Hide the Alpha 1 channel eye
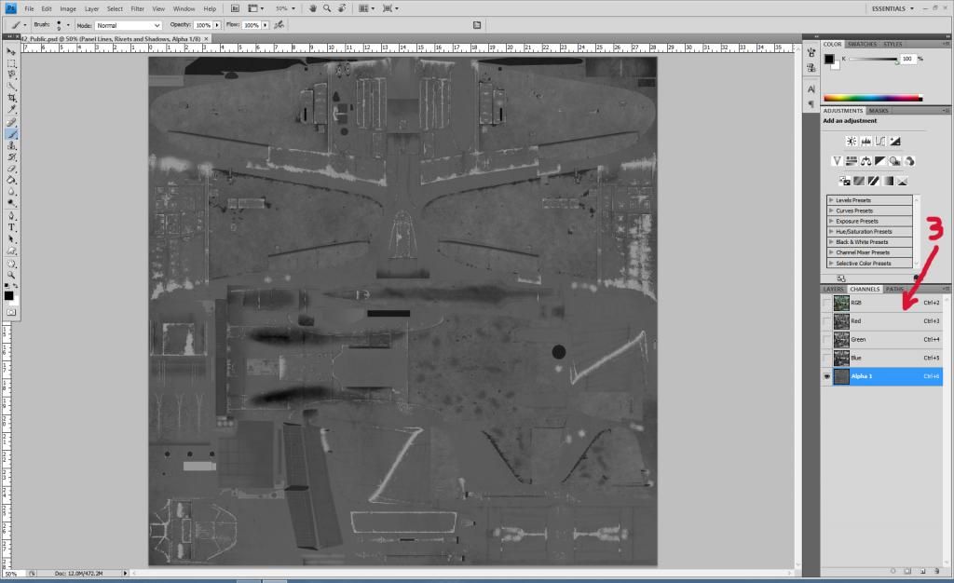 [x=826, y=376]
